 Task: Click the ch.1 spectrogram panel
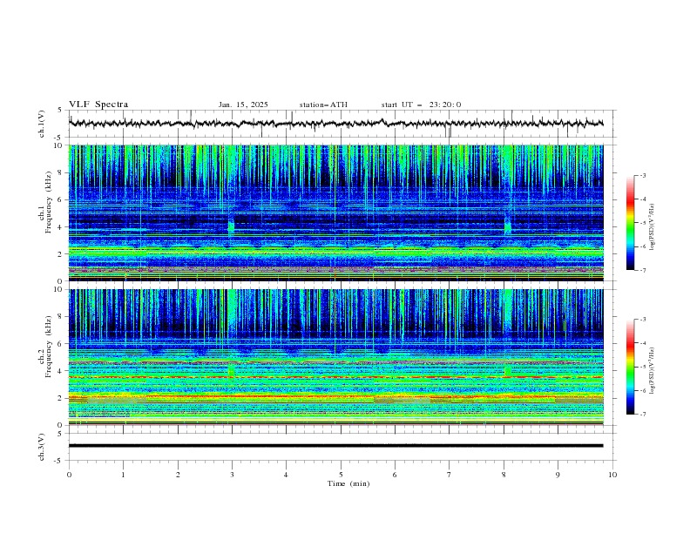[335, 213]
